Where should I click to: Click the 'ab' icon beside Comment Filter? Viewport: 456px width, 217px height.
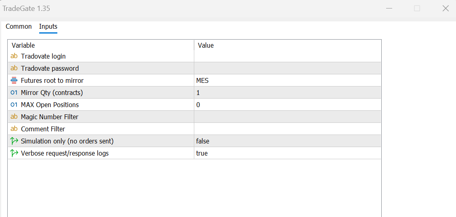[x=14, y=129]
